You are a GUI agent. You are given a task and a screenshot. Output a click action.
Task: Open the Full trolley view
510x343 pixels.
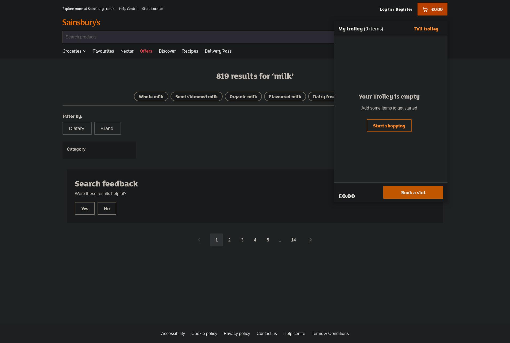click(x=426, y=29)
